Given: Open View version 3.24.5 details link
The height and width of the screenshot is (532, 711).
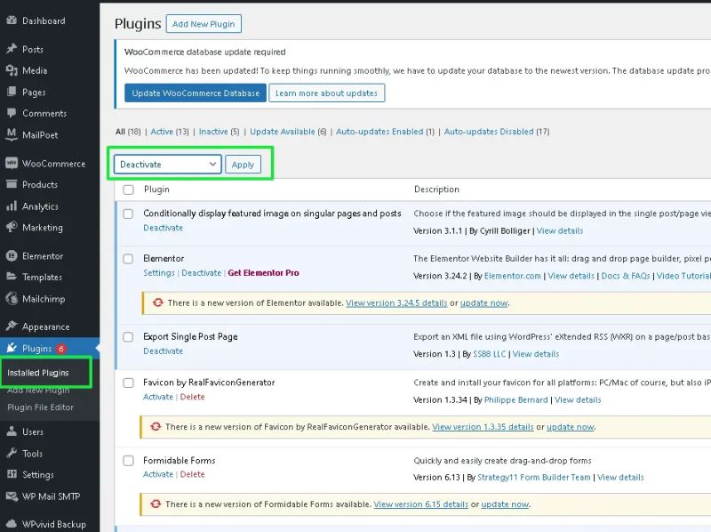Looking at the screenshot, I should pos(396,302).
